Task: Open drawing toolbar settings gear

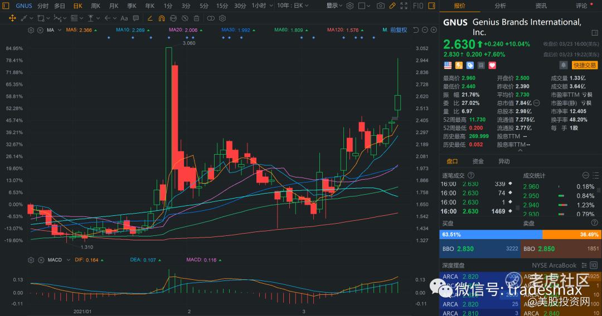Action: click(x=222, y=18)
